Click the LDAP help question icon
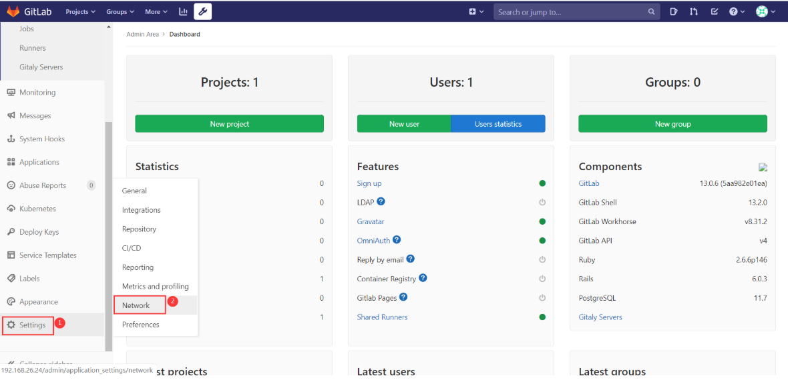The height and width of the screenshot is (380, 788). [381, 201]
